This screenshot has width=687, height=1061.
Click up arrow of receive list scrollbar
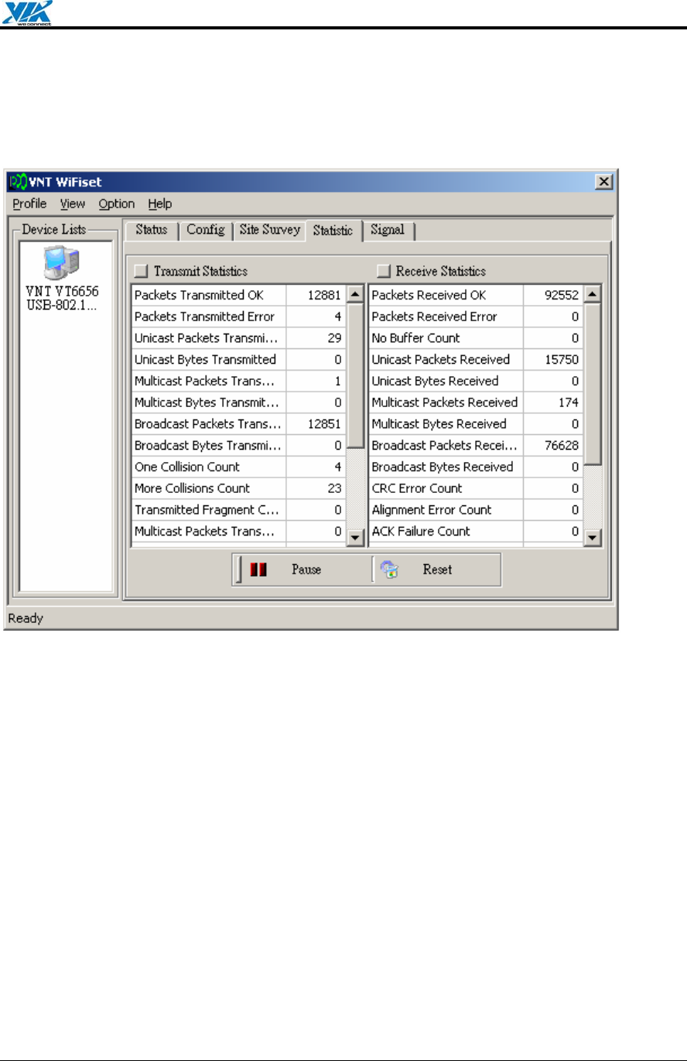click(x=593, y=295)
